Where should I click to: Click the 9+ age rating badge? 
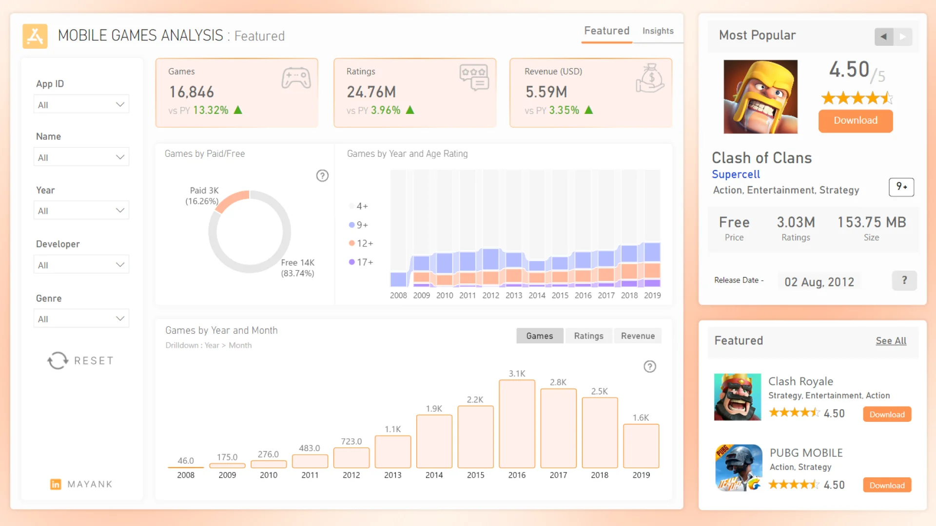coord(901,187)
